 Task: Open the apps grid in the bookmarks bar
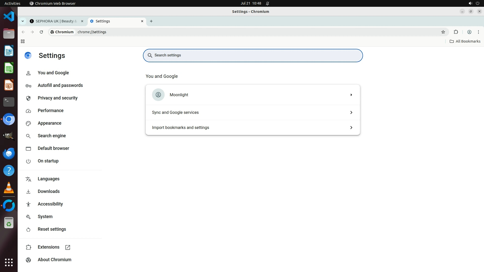click(x=23, y=41)
